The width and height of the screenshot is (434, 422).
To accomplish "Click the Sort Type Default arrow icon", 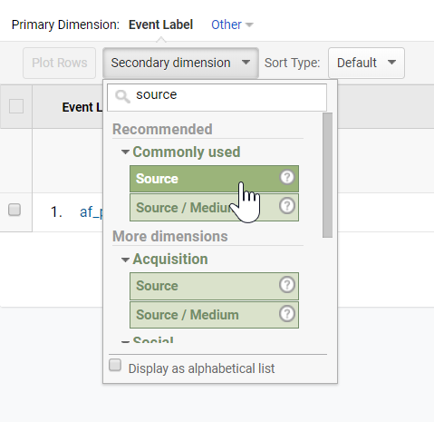I will coord(391,63).
